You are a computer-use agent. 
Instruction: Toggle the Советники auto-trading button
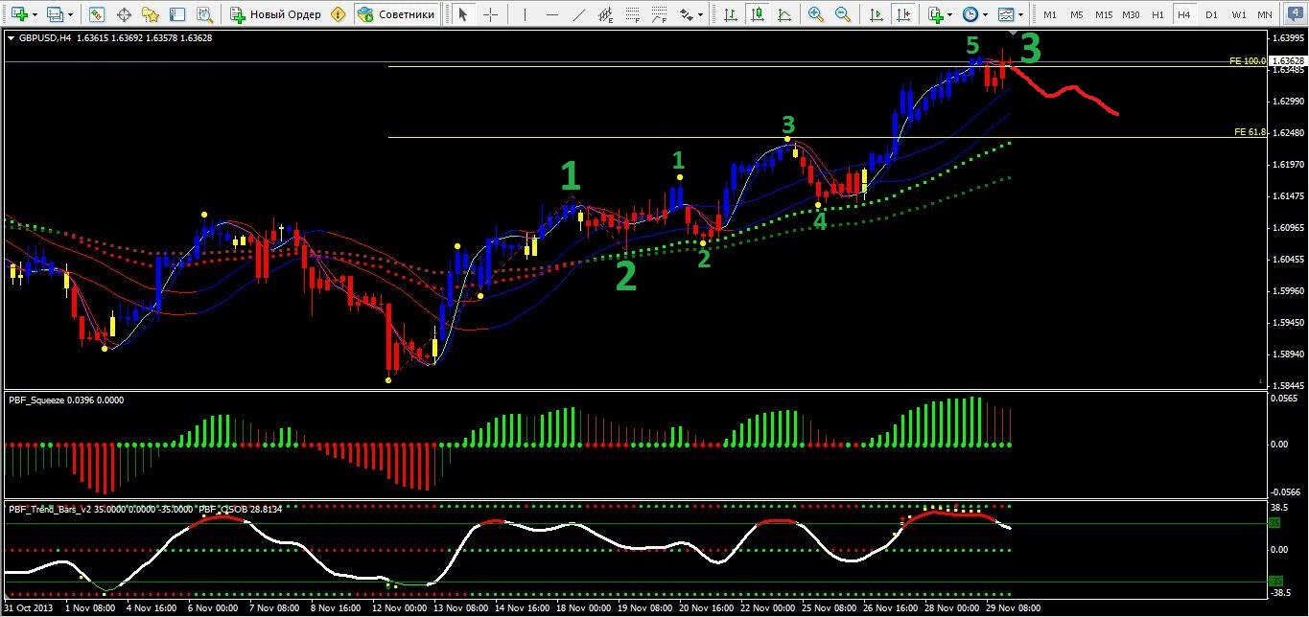(x=396, y=14)
